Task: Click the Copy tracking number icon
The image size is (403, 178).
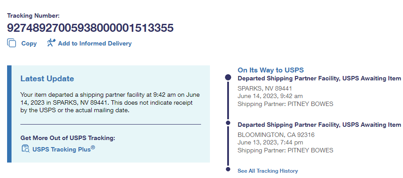Action: [12, 43]
